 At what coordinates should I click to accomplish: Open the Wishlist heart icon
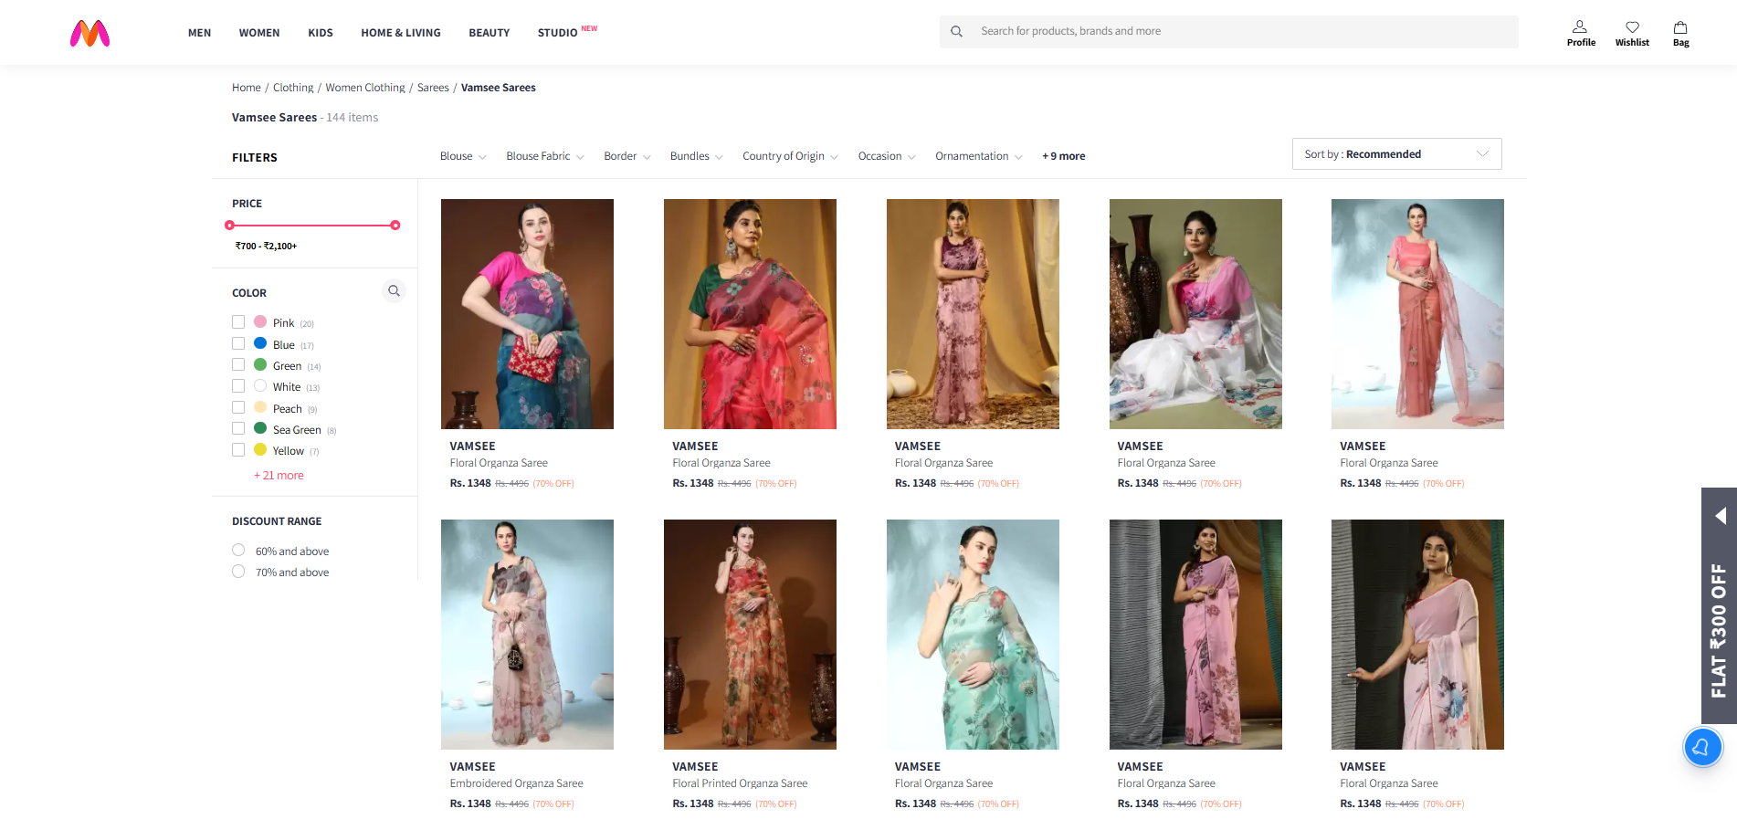(x=1632, y=27)
